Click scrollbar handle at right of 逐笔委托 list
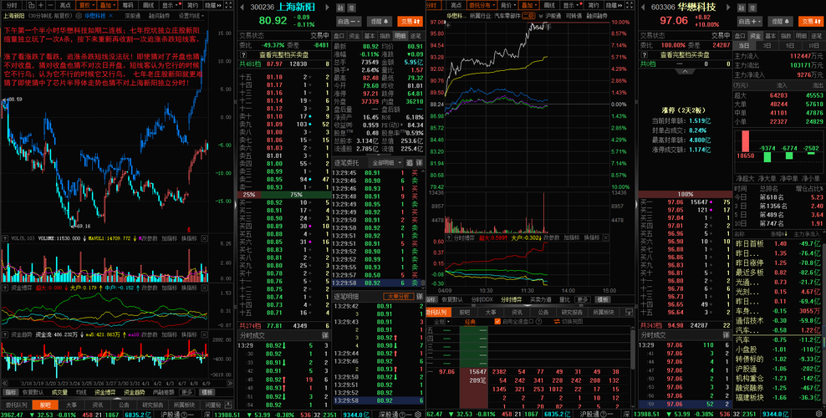 click(x=423, y=283)
